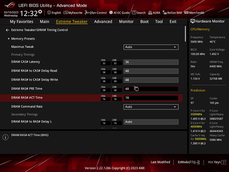
Task: Select Extreme Tweaker tab
Action: point(72,22)
